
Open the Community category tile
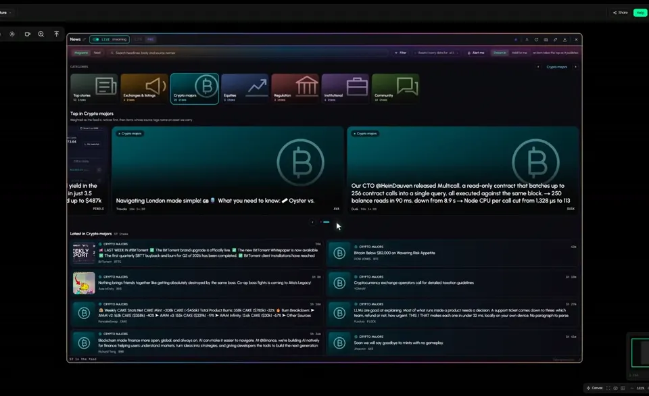[x=395, y=89]
